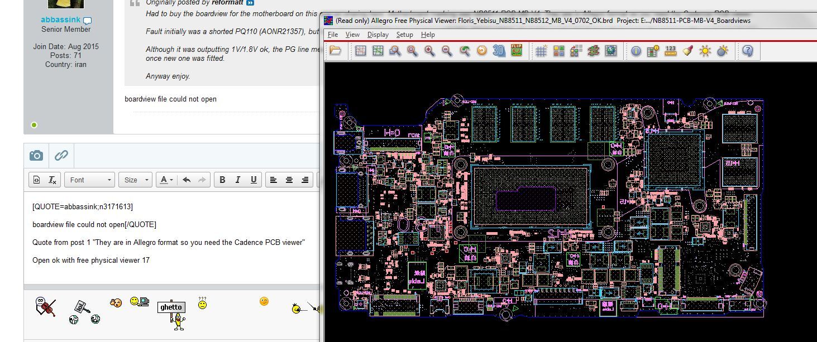Toggle underline text formatting
This screenshot has width=817, height=342.
coord(254,180)
